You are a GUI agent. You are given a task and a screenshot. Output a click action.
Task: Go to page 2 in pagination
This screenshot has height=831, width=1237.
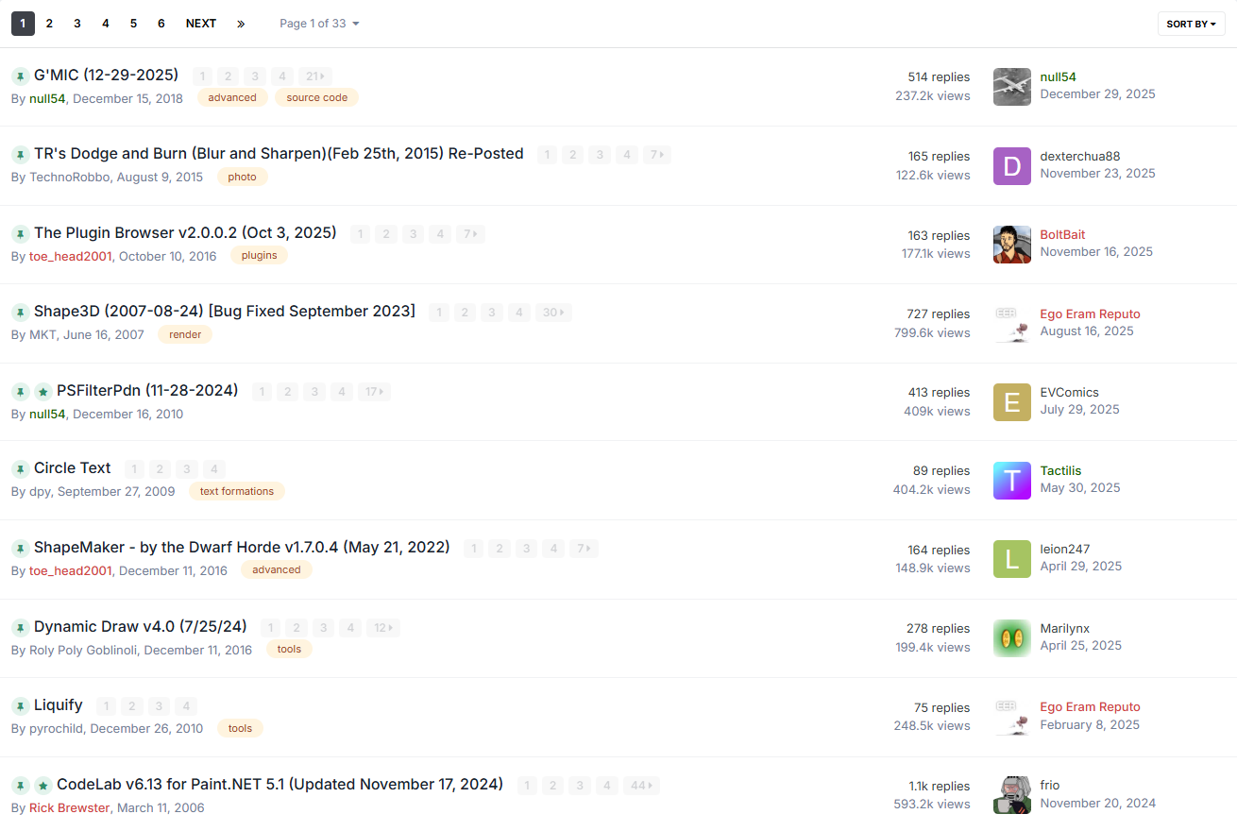(49, 24)
